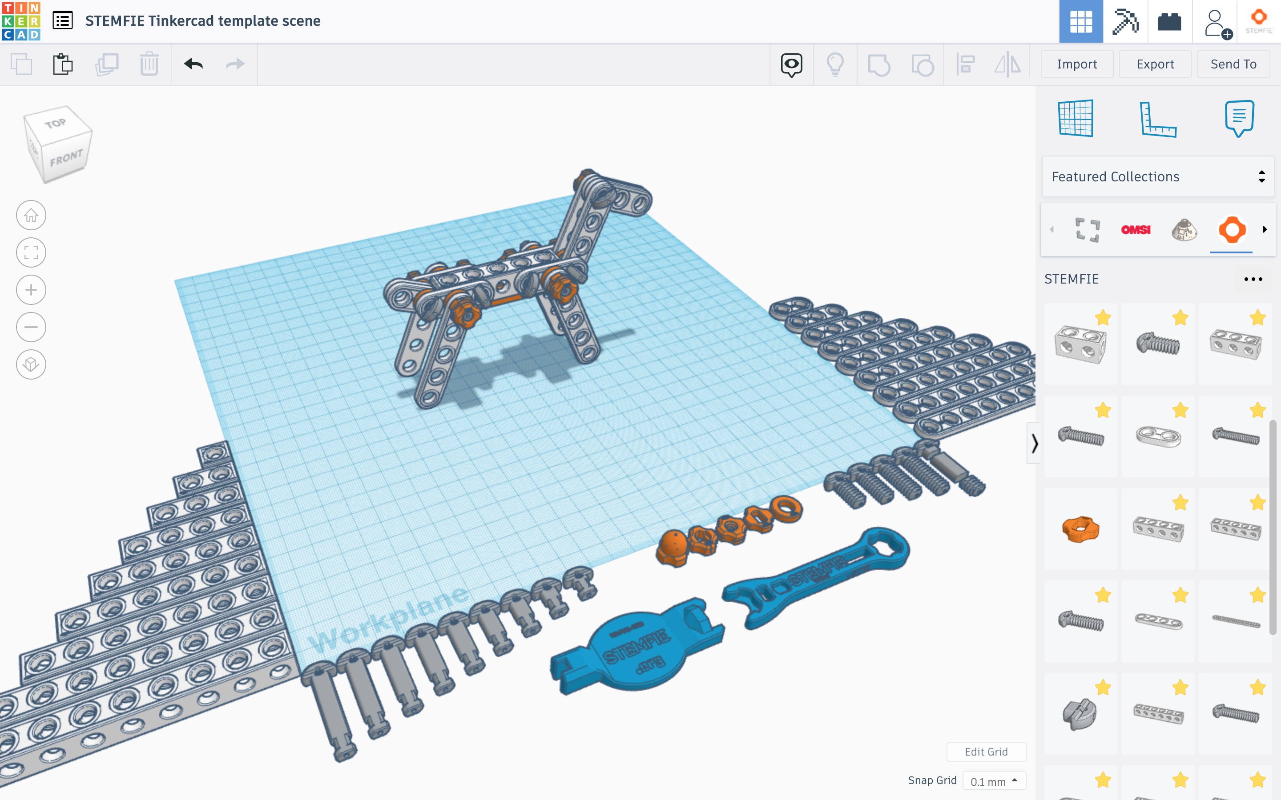Click the Import button
The width and height of the screenshot is (1281, 800).
tap(1077, 64)
